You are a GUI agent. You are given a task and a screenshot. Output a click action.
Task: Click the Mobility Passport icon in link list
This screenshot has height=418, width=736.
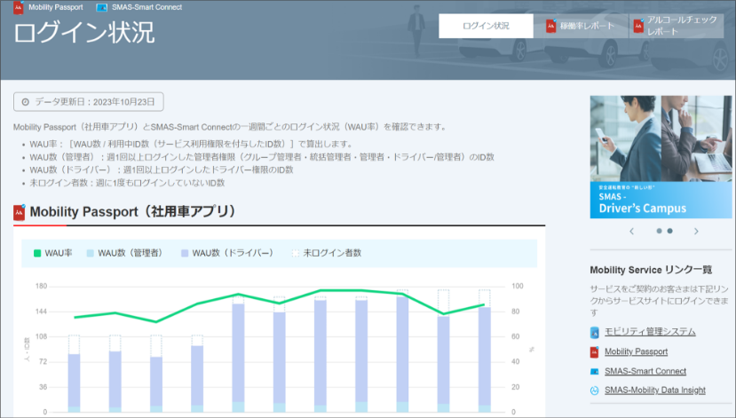(594, 351)
